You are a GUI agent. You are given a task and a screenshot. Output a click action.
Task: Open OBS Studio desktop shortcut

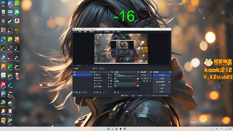(10, 31)
